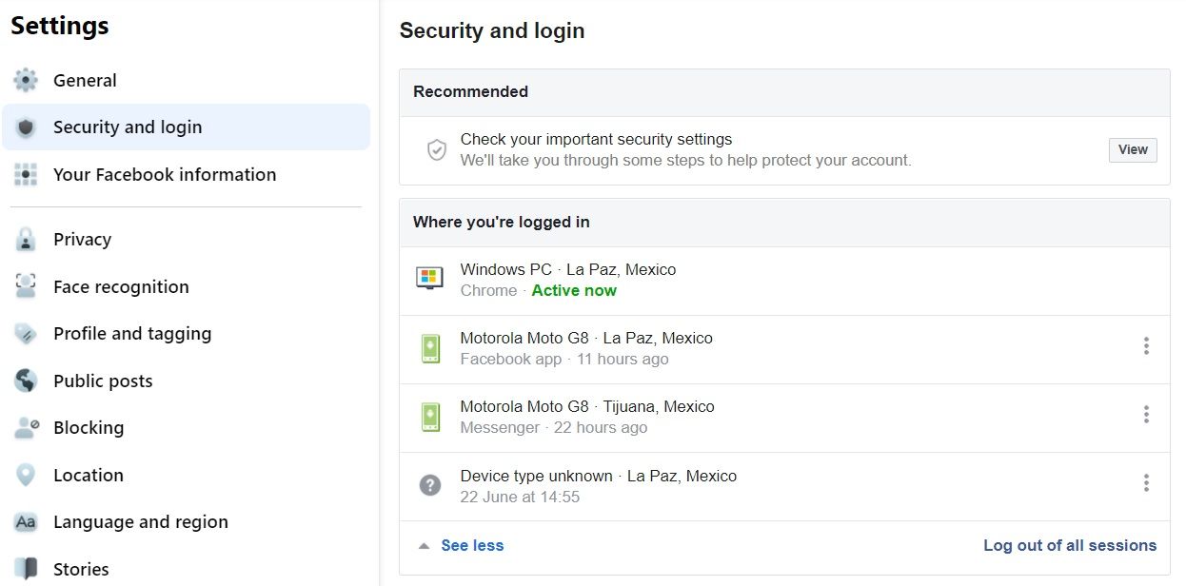The height and width of the screenshot is (586, 1186).
Task: Click the General gear icon
Action: [x=26, y=81]
